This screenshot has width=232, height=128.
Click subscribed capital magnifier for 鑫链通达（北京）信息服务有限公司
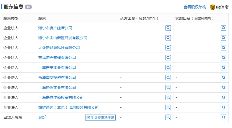click(168, 107)
